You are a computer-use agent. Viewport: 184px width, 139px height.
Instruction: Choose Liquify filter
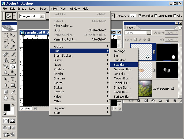click(x=80, y=30)
